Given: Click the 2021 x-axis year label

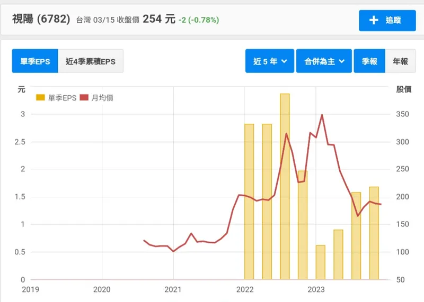Looking at the screenshot, I should pos(173,289).
